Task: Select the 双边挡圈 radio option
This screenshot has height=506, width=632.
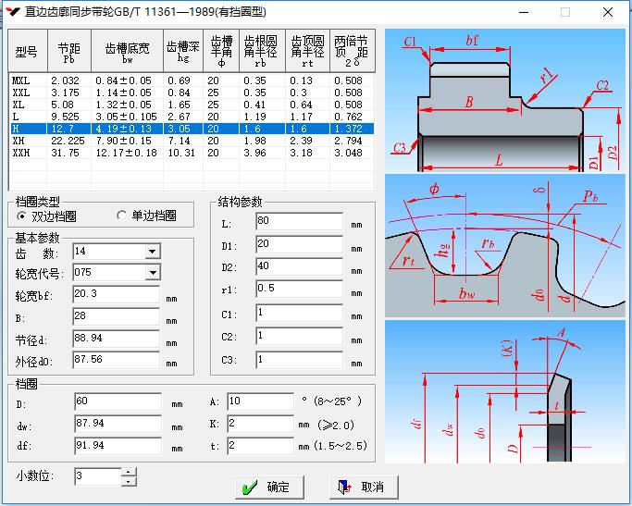Action: (x=23, y=216)
